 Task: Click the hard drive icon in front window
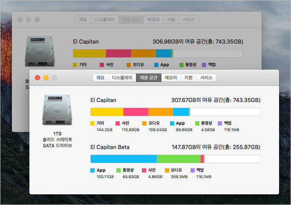coord(57,110)
